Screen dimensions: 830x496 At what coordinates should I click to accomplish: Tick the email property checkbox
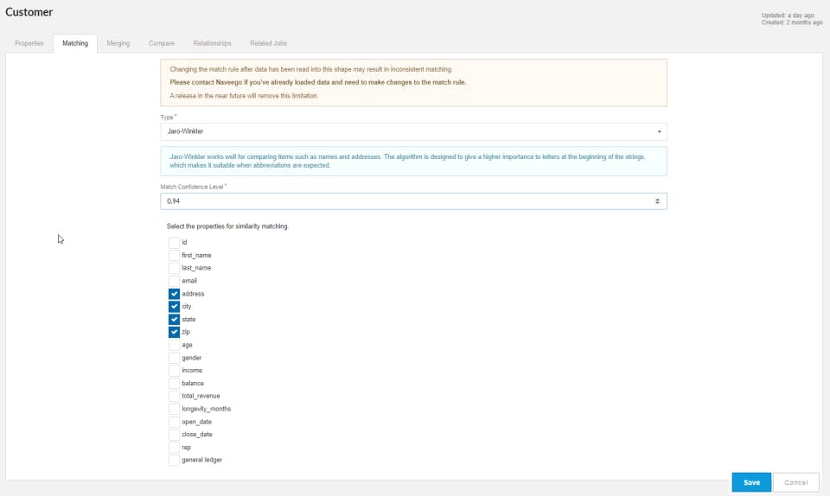[x=174, y=281]
